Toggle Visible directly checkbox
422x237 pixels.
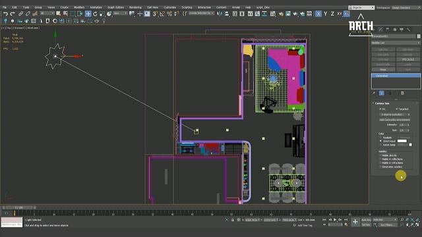point(380,155)
